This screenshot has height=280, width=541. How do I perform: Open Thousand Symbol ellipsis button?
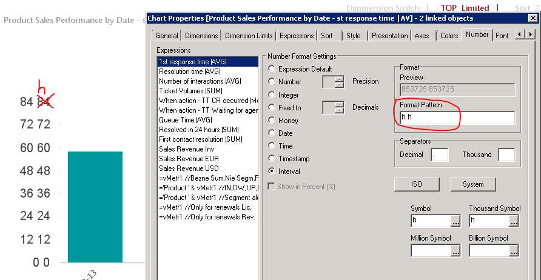(x=514, y=221)
